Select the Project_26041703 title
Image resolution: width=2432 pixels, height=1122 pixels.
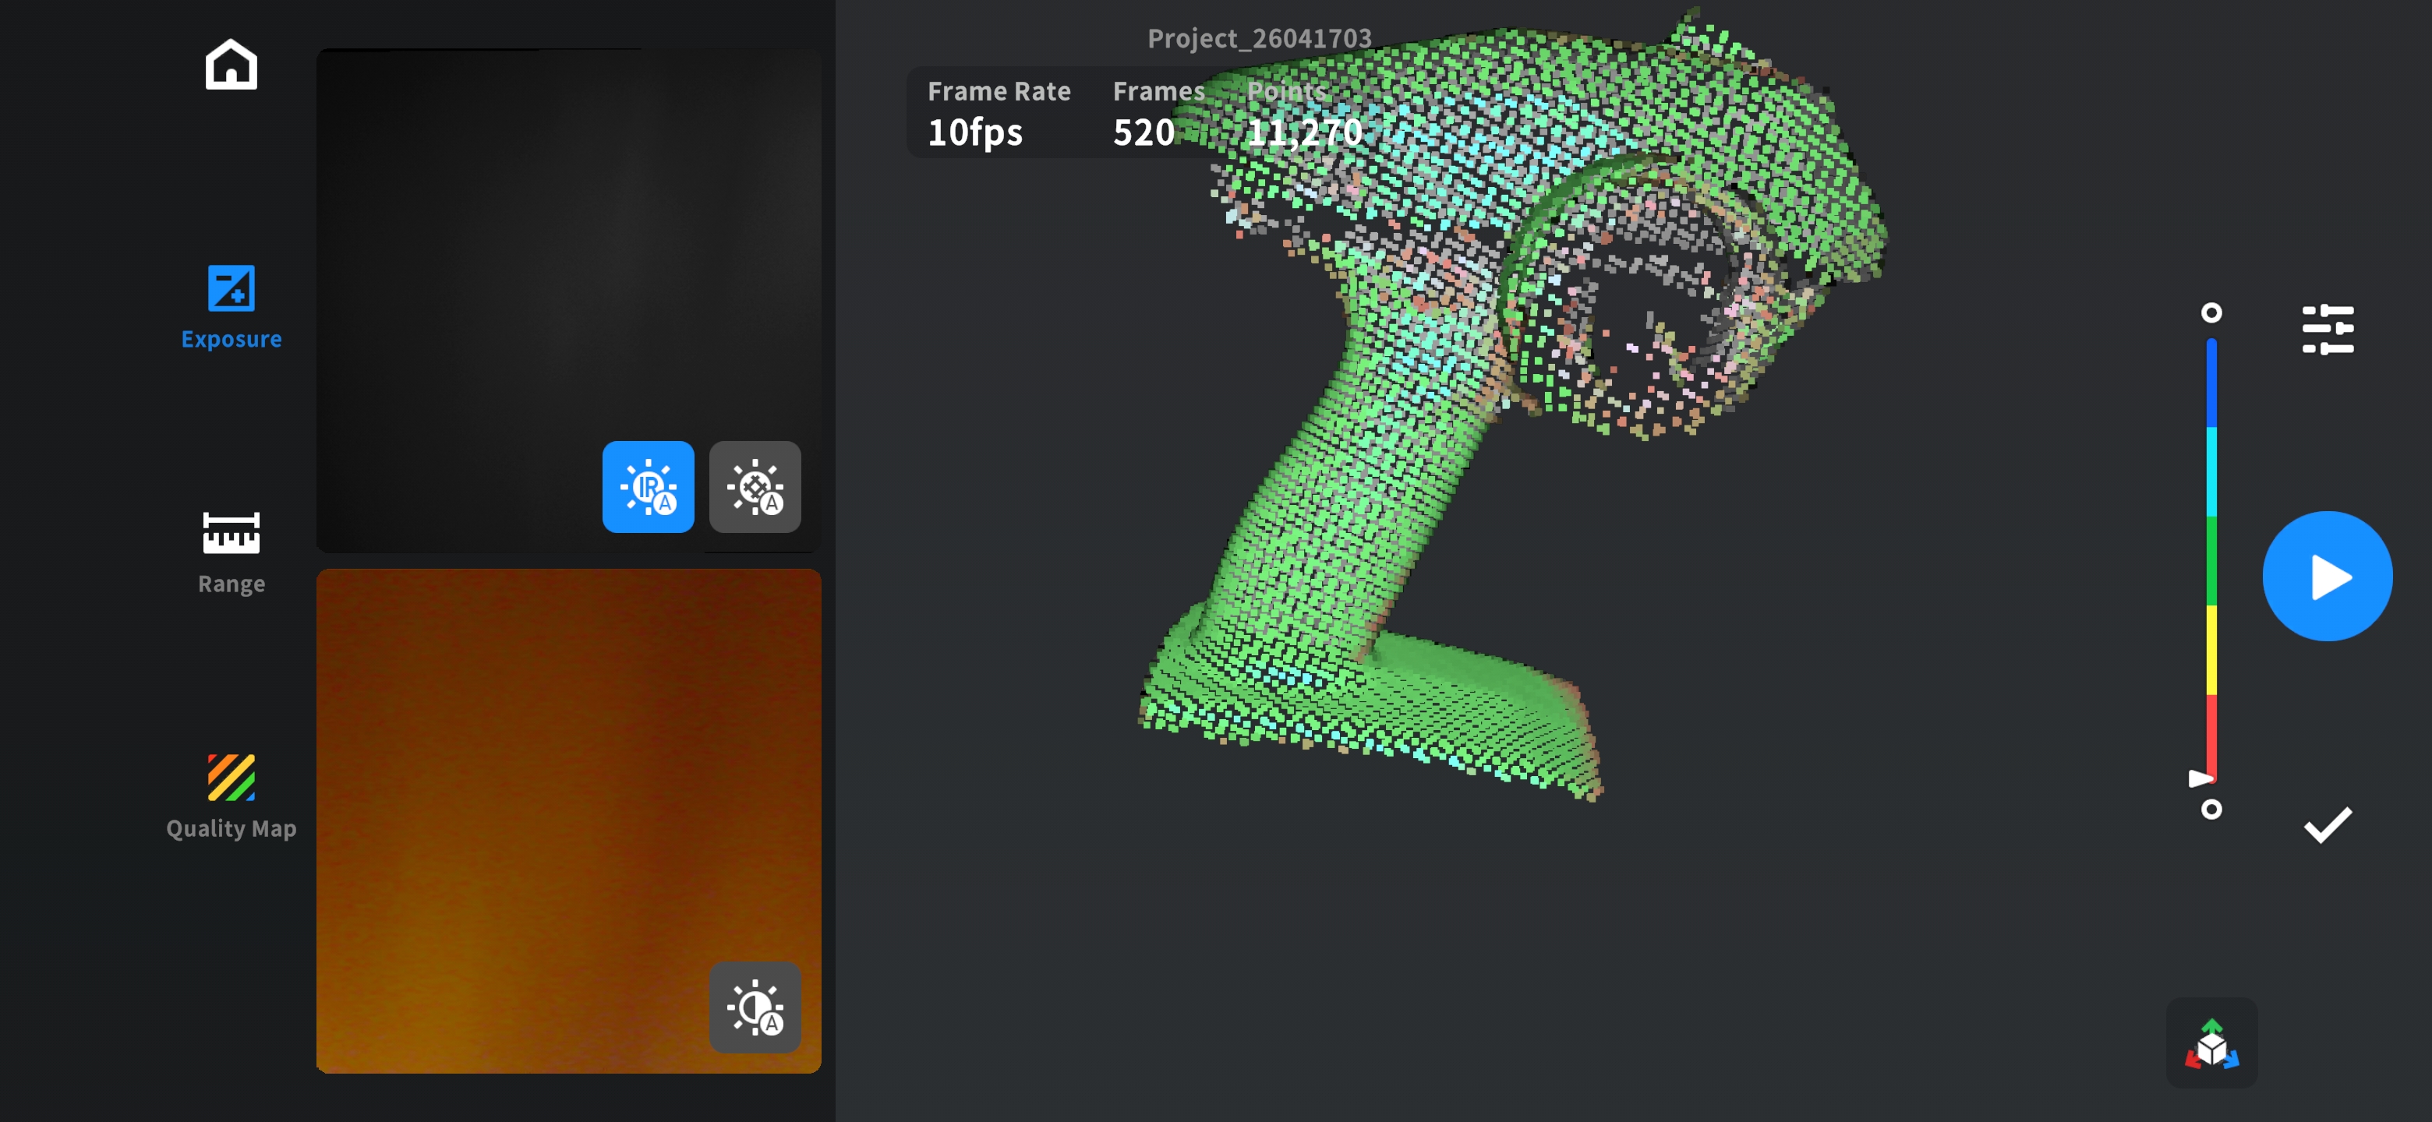pos(1259,37)
